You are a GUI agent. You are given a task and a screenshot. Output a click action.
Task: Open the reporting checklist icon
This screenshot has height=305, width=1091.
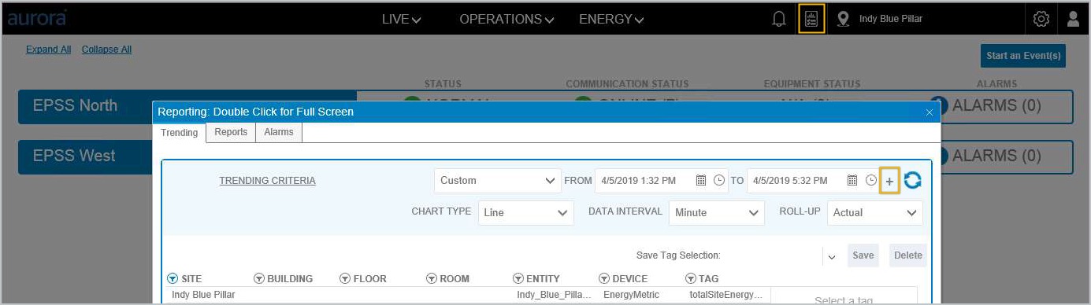(811, 19)
